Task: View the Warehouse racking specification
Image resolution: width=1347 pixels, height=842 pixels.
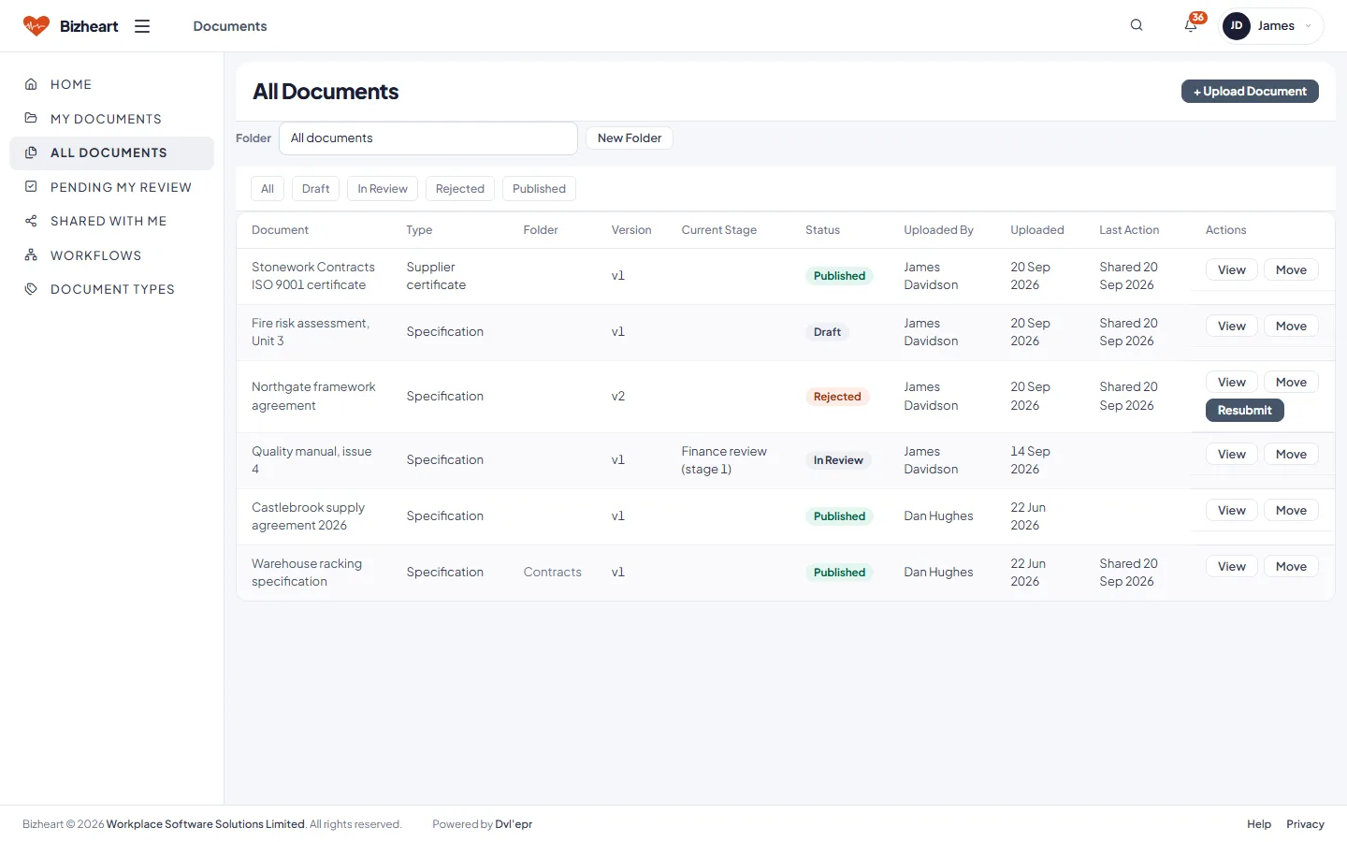Action: (1231, 567)
